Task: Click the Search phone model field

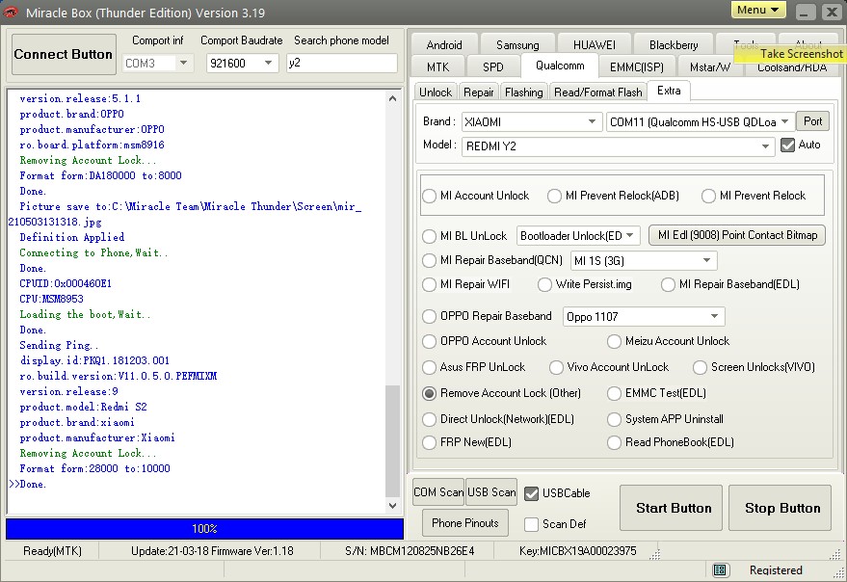Action: (x=342, y=63)
